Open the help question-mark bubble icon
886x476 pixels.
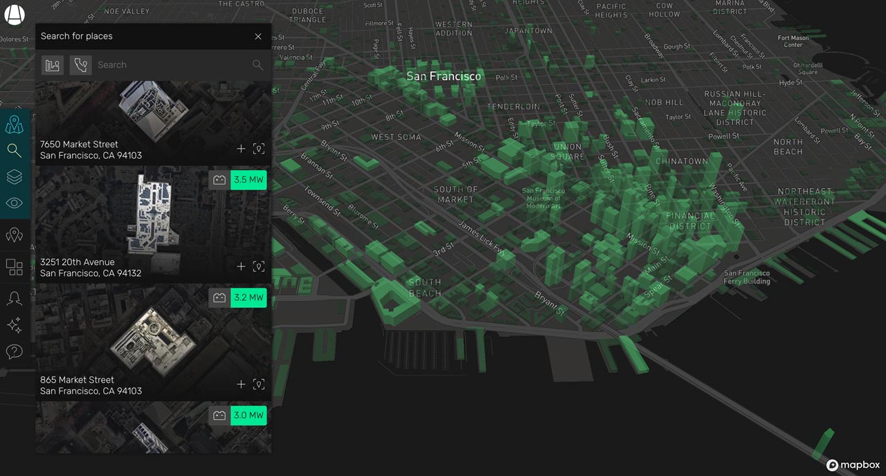15,351
